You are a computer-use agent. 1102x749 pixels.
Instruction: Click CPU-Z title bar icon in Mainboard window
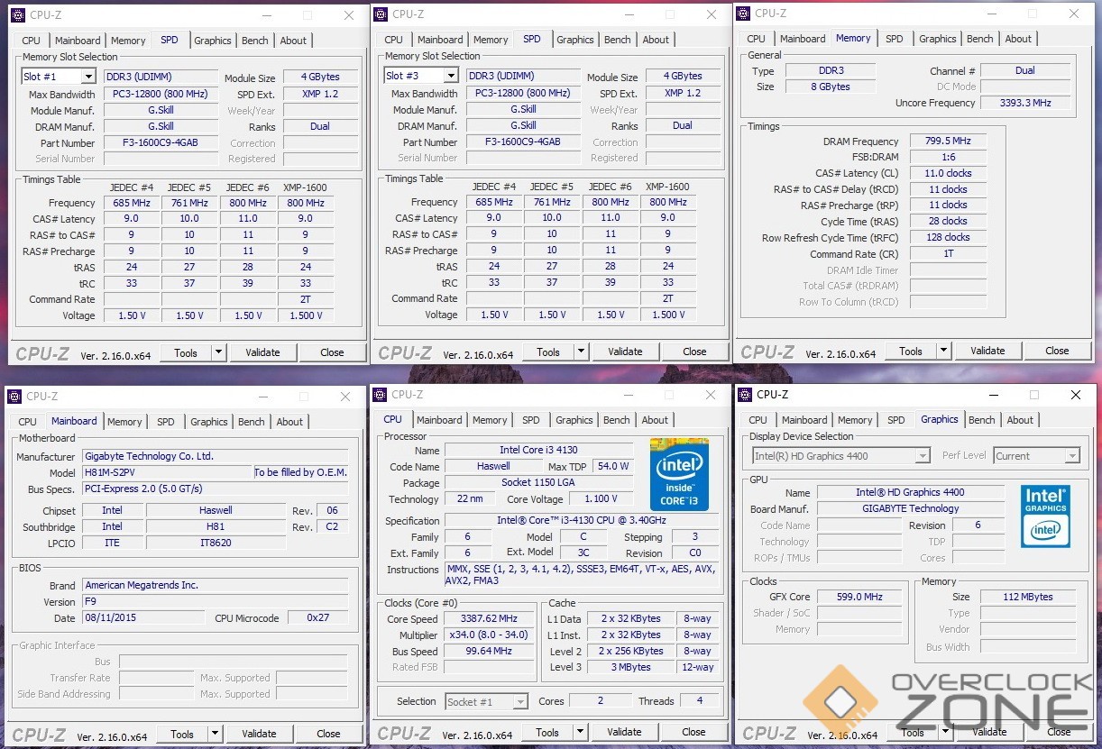tap(15, 396)
